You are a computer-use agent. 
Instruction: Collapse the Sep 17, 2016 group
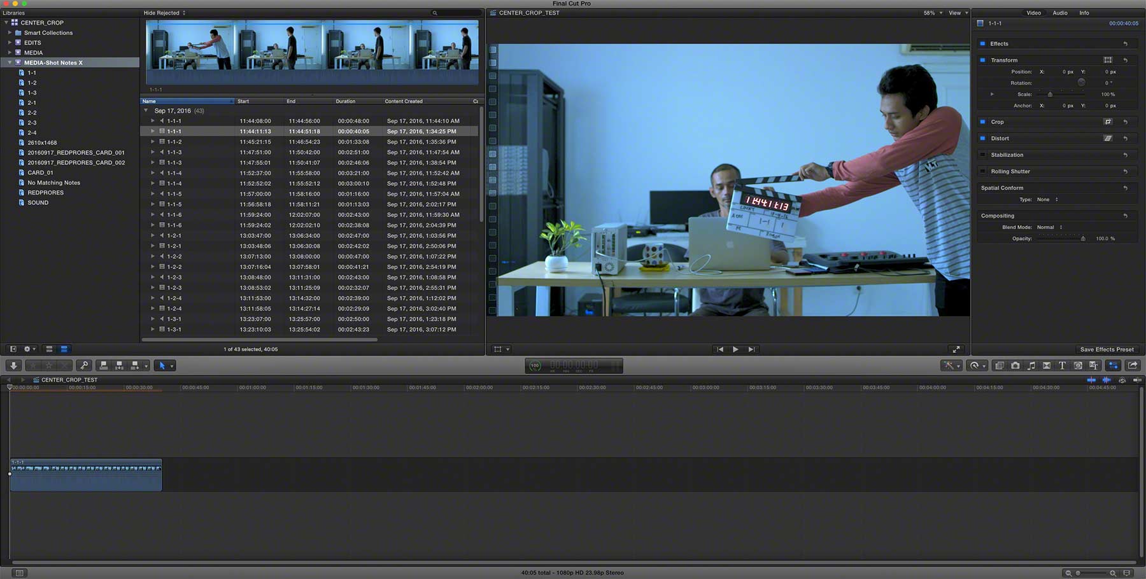[x=146, y=111]
